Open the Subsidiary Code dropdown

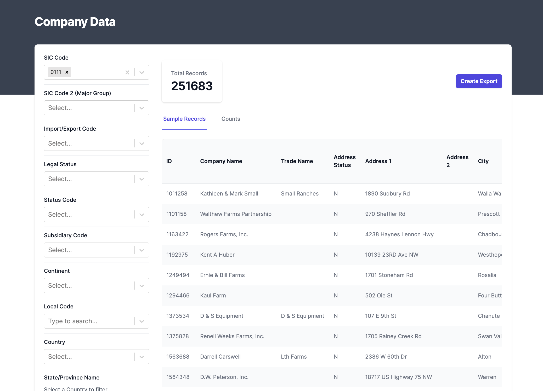[97, 250]
